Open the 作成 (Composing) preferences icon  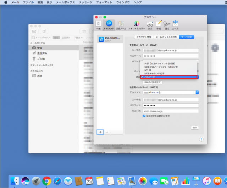[159, 24]
